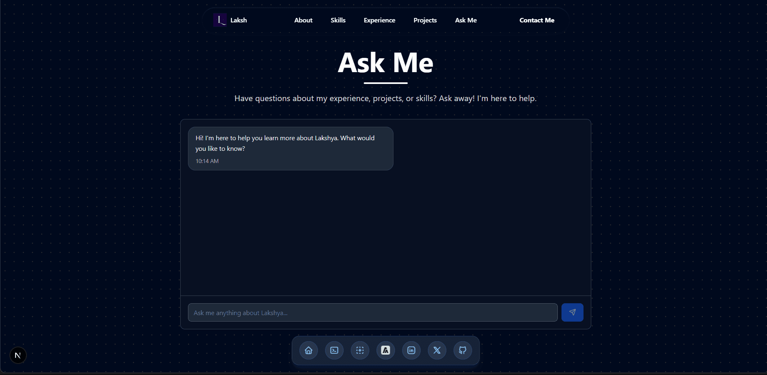Click the Home icon in the bottom dock

point(309,351)
